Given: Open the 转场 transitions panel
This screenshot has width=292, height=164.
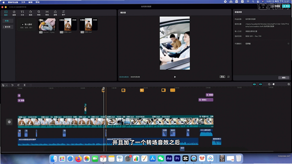Looking at the screenshot, I should 47,13.
